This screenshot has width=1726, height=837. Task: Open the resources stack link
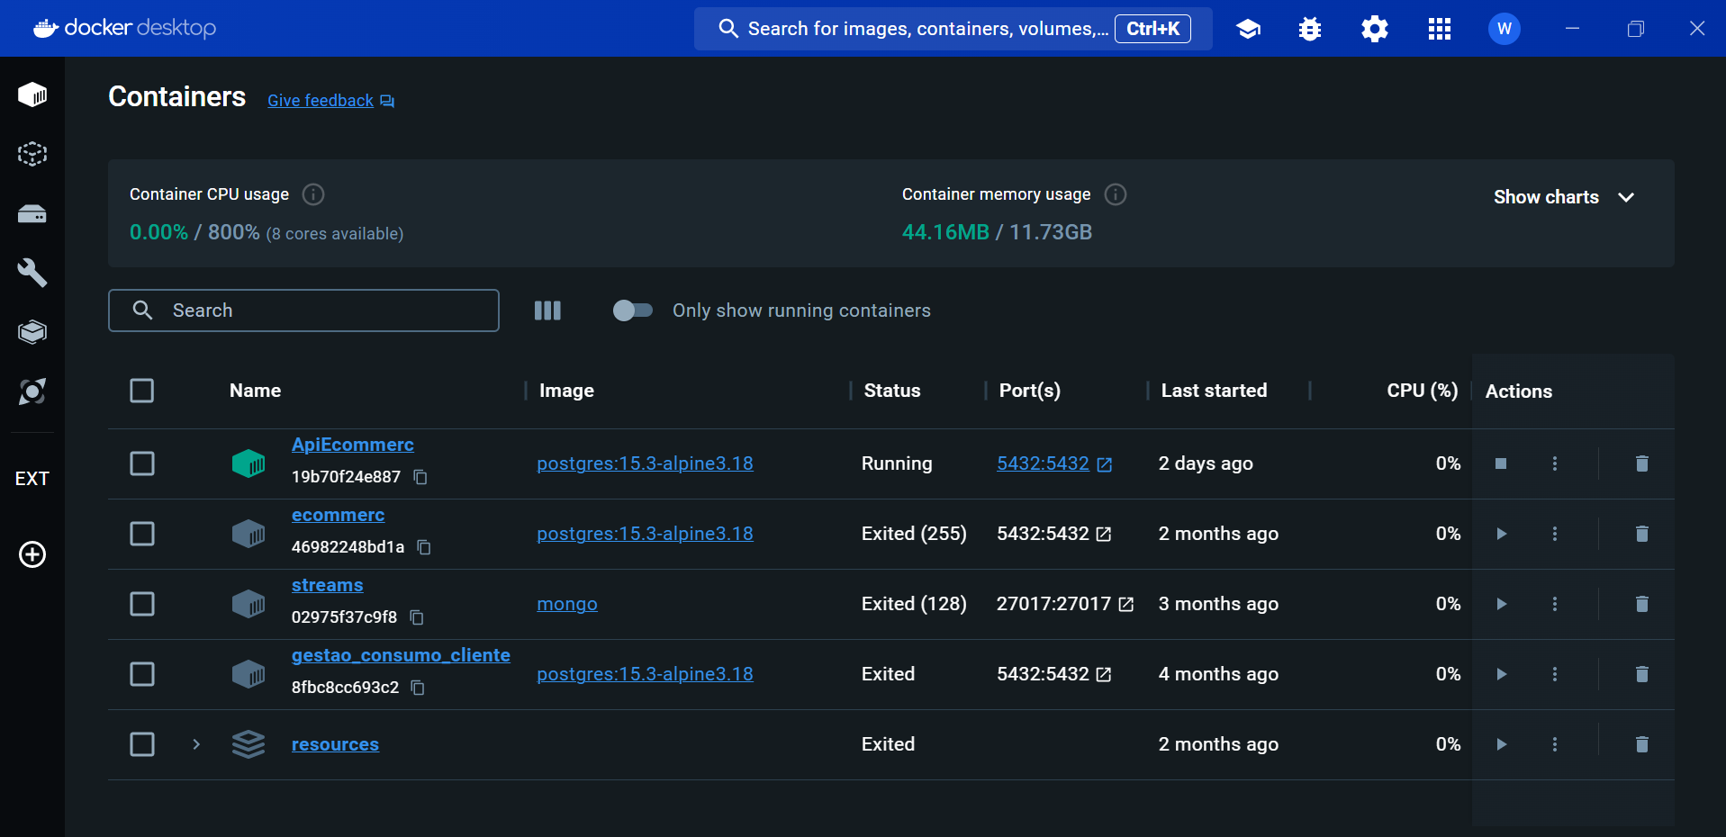pyautogui.click(x=335, y=744)
